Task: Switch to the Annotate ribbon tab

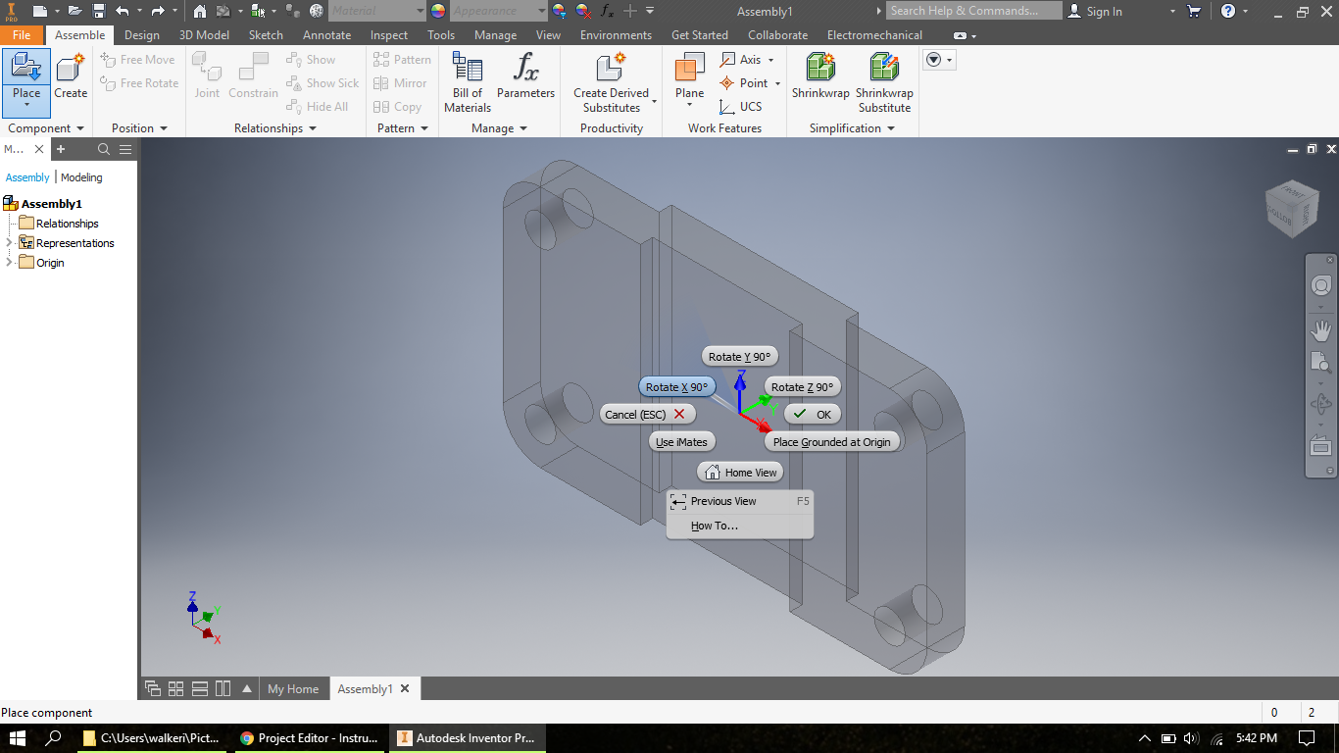Action: click(x=326, y=34)
